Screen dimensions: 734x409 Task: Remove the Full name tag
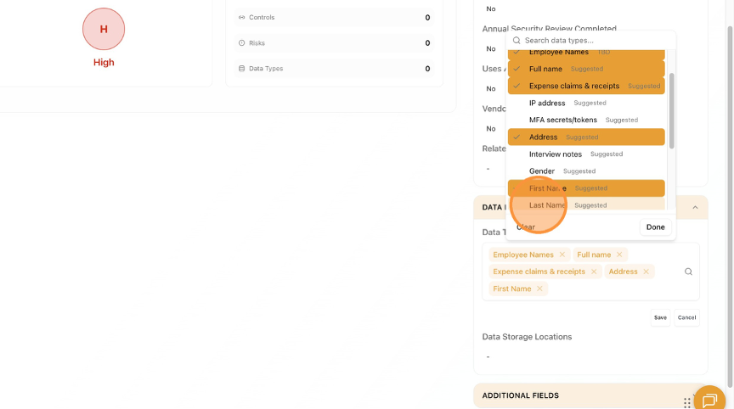(620, 255)
